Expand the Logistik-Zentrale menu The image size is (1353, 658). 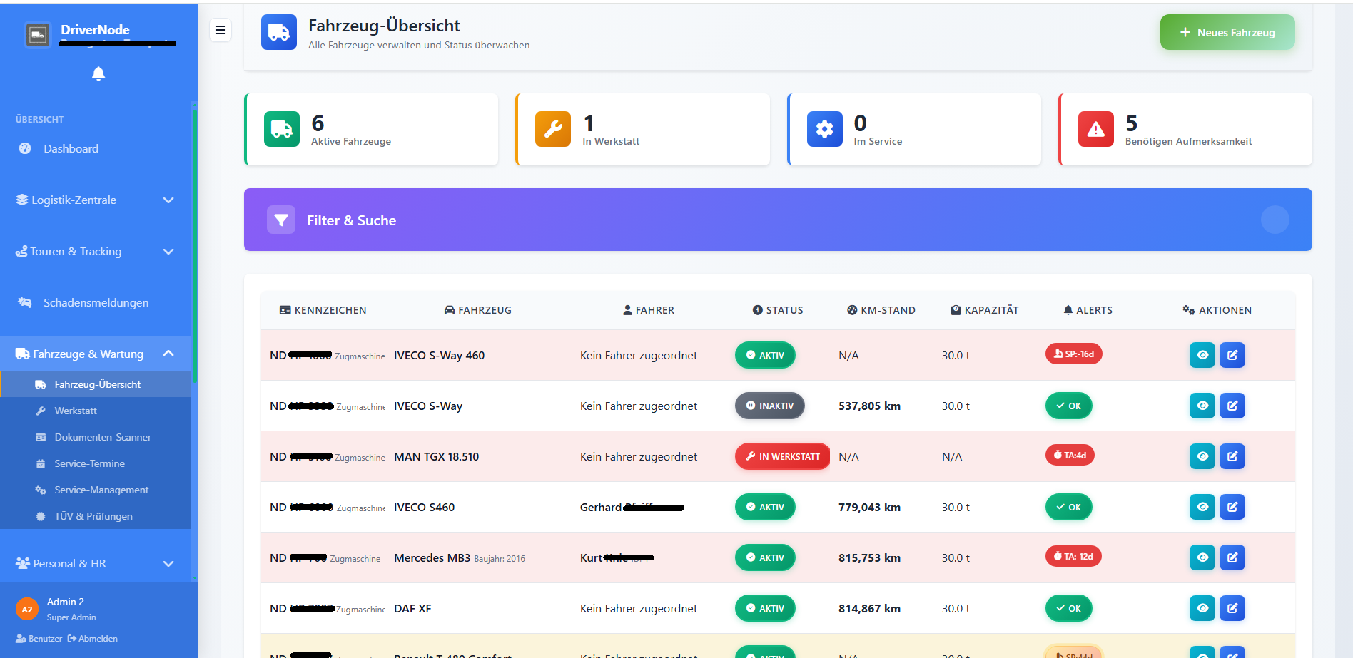click(96, 200)
